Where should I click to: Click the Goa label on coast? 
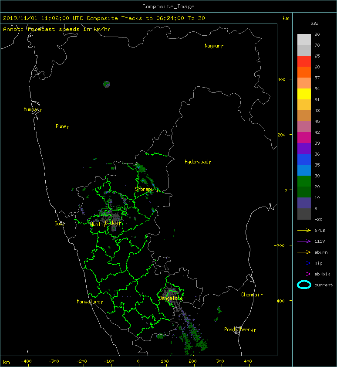[58, 224]
